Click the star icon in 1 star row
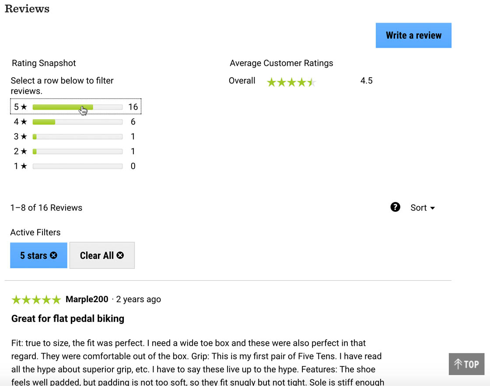 [24, 166]
